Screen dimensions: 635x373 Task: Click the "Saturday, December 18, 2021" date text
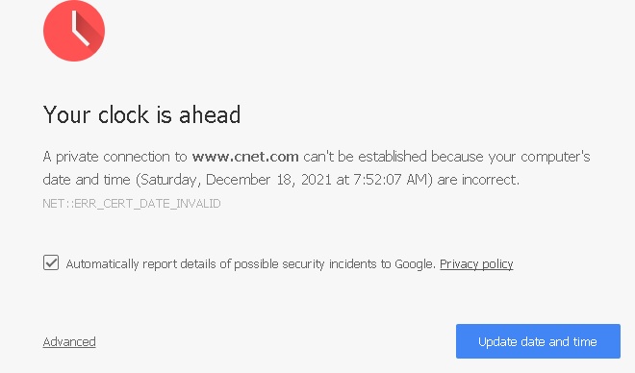pos(236,180)
